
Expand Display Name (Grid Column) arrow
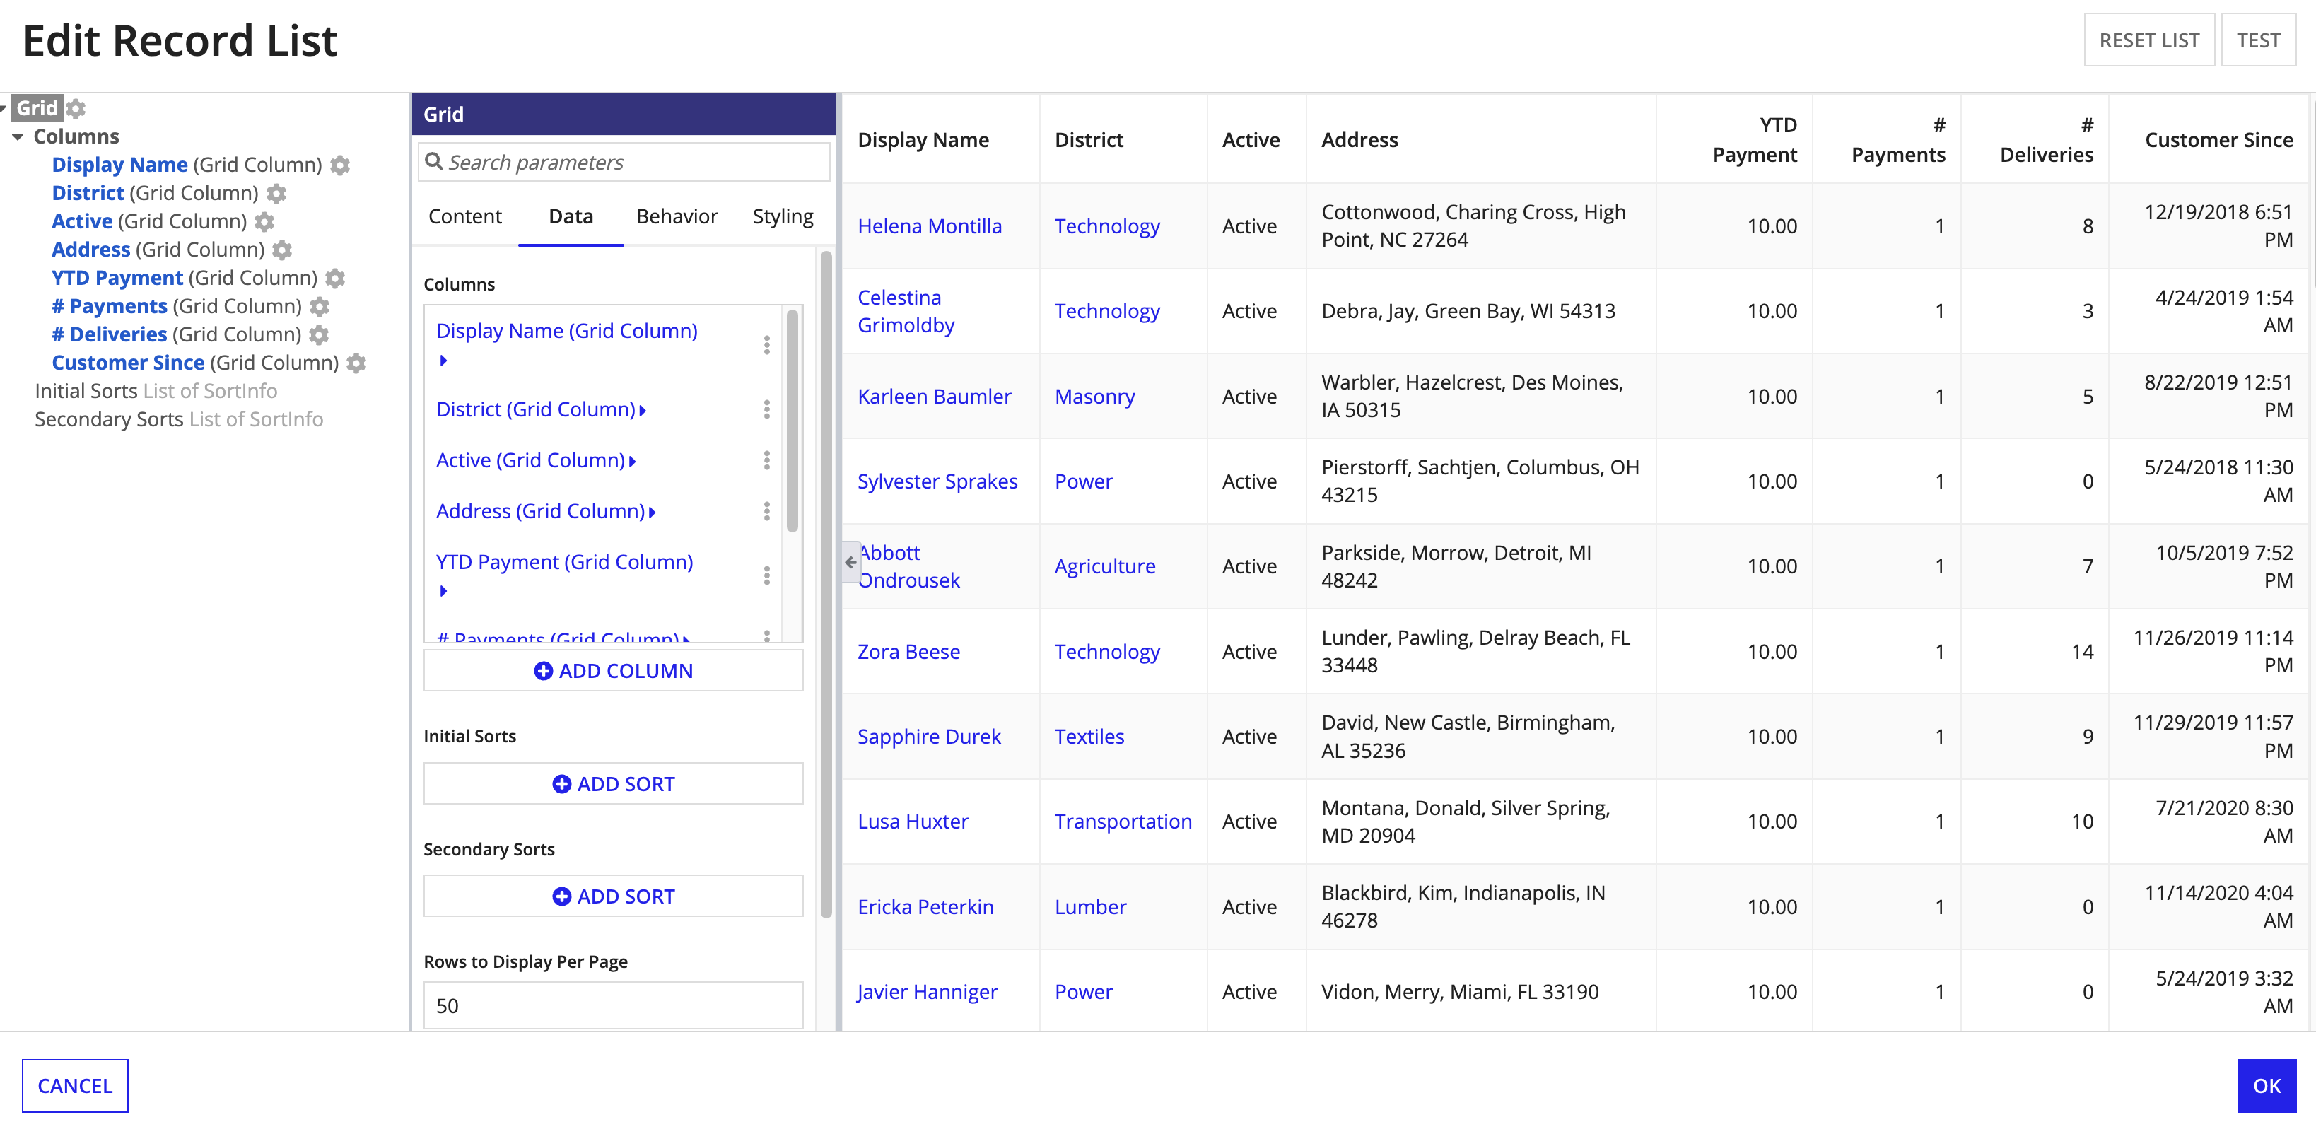(x=443, y=361)
